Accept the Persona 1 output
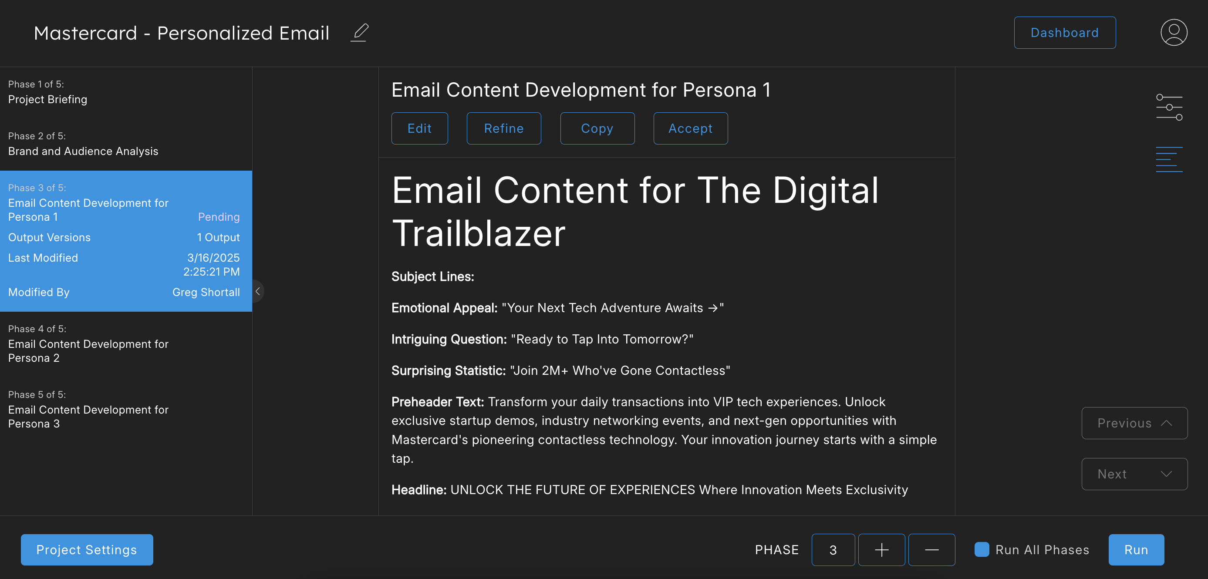Image resolution: width=1208 pixels, height=579 pixels. 690,128
